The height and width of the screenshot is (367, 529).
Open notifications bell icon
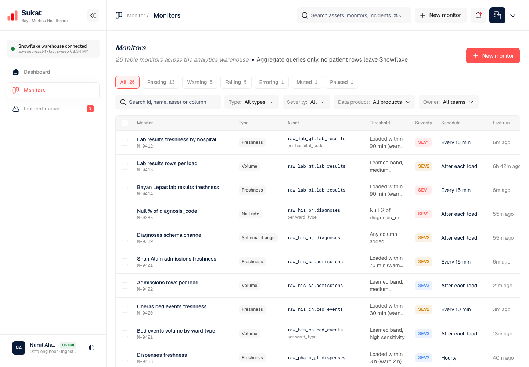[478, 15]
